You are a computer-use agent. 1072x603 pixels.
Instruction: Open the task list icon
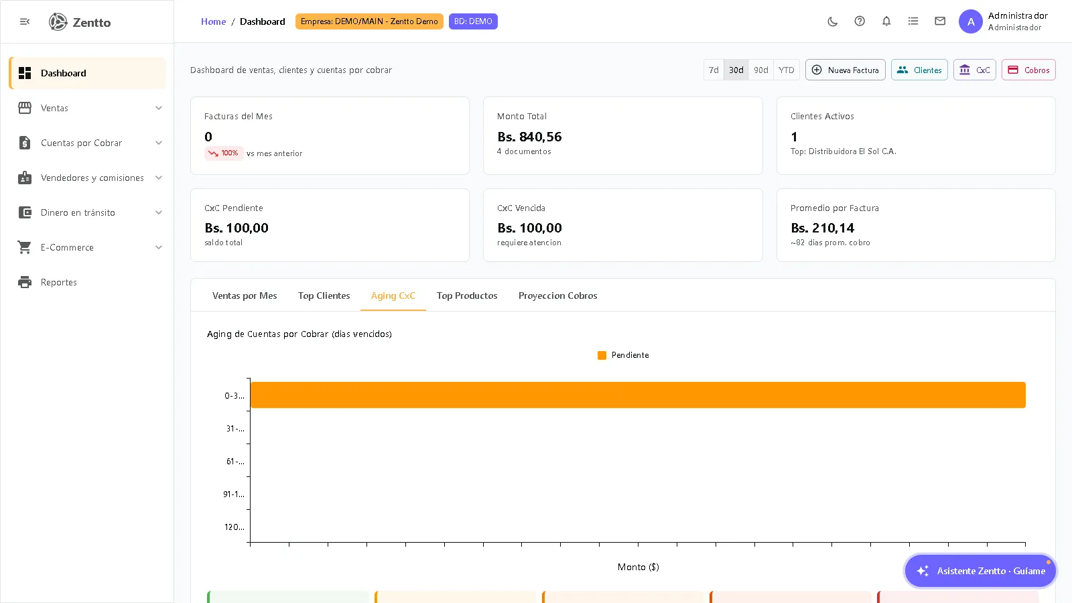(x=913, y=21)
